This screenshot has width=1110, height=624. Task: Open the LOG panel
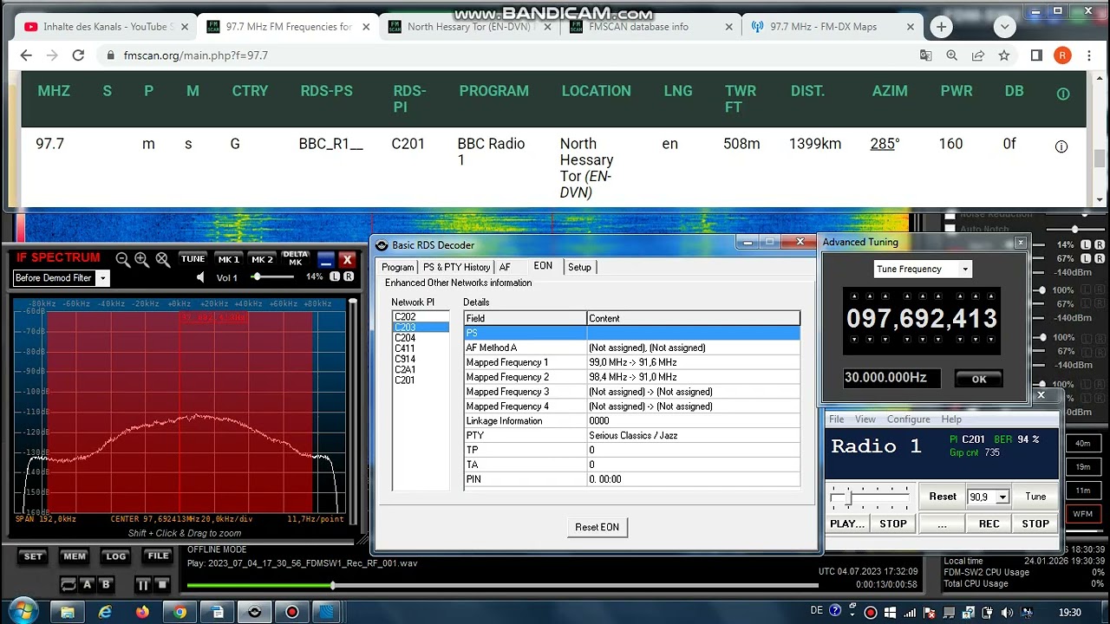(116, 556)
